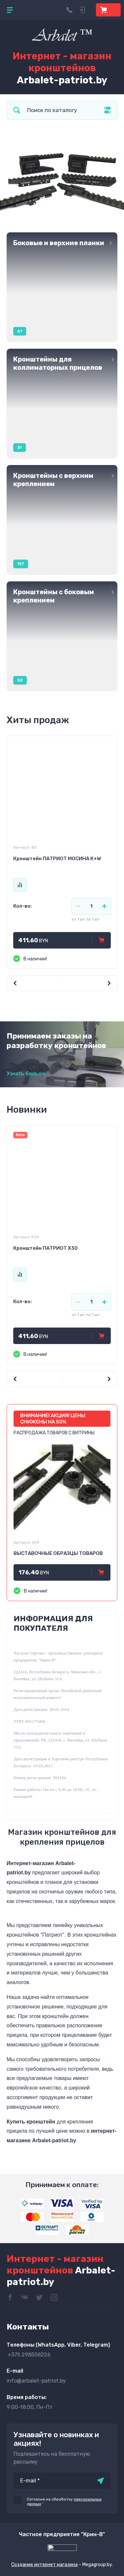
Task: Go to next Новинки product
Action: 109,1378
